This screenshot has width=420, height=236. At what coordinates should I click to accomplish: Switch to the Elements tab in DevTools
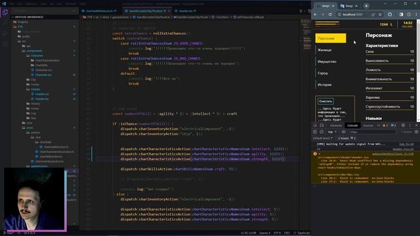[x=336, y=125]
